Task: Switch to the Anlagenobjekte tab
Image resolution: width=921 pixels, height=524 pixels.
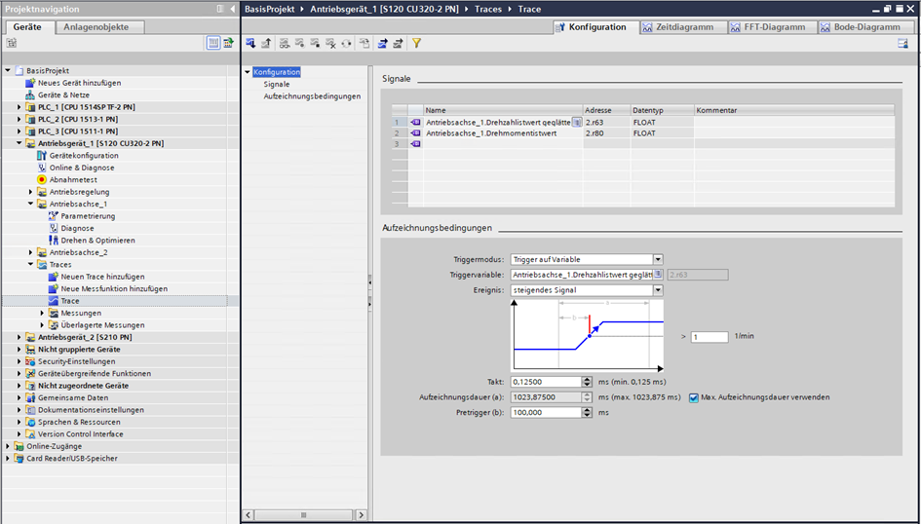Action: (96, 27)
